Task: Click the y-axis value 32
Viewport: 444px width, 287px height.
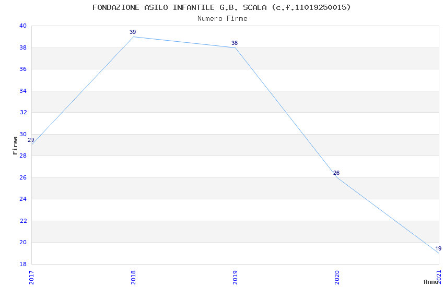Action: click(23, 112)
